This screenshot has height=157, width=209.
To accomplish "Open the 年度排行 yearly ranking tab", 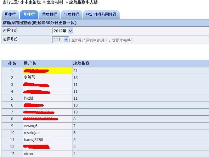I will pos(71,14).
